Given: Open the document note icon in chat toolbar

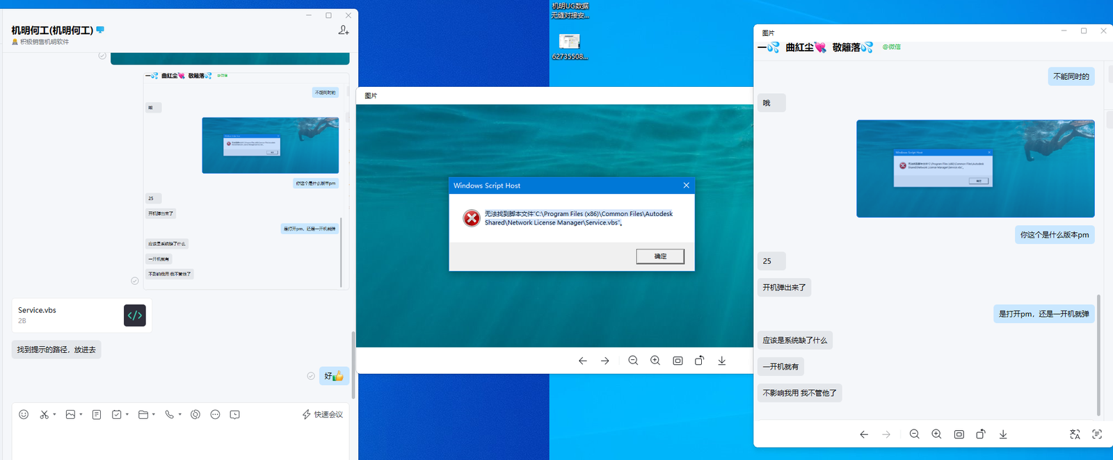Looking at the screenshot, I should tap(97, 414).
